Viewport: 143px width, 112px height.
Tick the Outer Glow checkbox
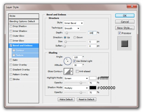pyautogui.click(x=11, y=36)
